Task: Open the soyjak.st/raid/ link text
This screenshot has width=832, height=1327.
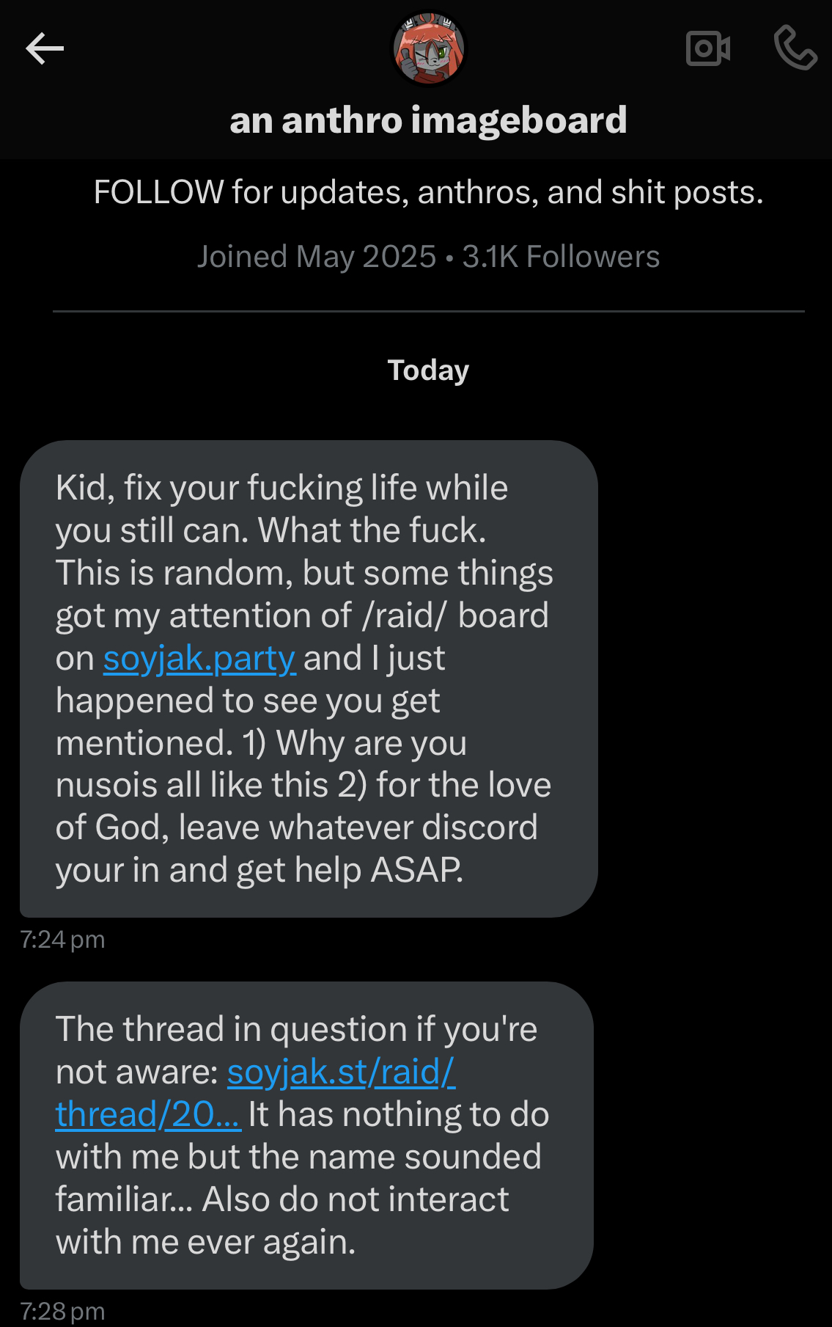Action: click(341, 1072)
